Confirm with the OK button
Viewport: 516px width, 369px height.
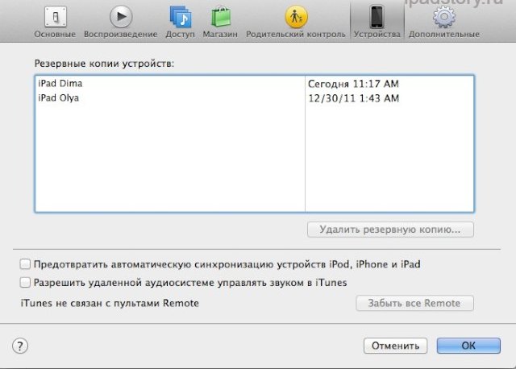pos(468,346)
